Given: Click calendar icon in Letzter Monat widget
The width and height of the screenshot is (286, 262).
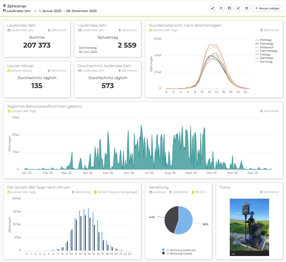Looking at the screenshot, I should [x=9, y=70].
